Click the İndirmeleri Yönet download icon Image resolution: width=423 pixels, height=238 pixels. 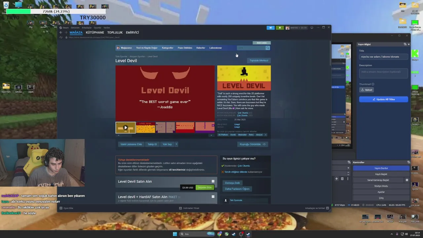click(x=180, y=208)
